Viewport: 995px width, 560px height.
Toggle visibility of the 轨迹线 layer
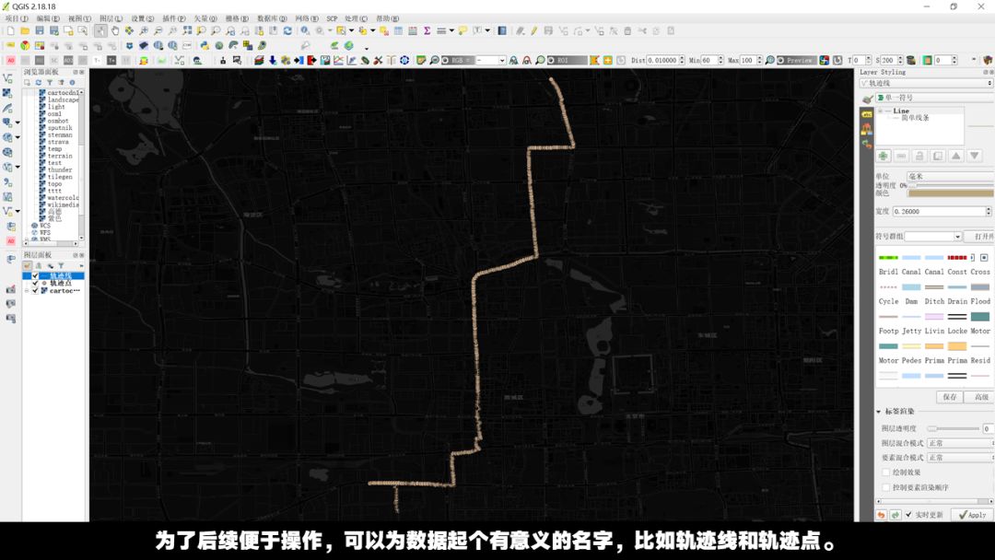(36, 276)
